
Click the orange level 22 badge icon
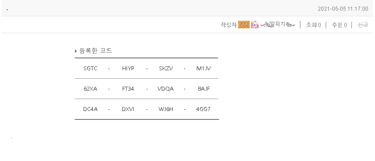(x=244, y=25)
